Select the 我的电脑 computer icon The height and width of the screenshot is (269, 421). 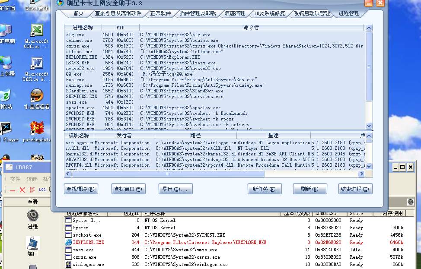click(x=6, y=34)
